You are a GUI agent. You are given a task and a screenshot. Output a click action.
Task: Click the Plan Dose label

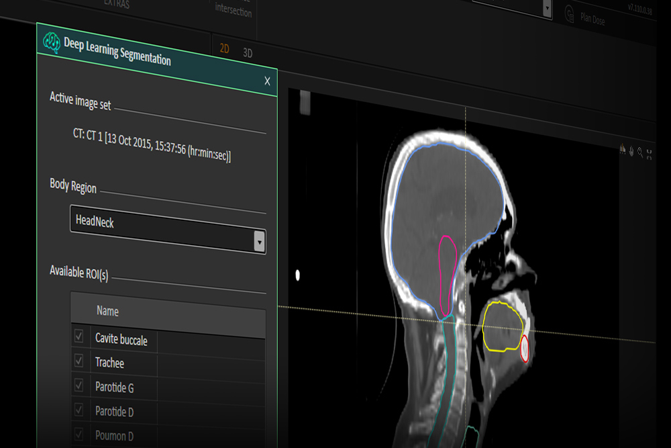pos(592,19)
